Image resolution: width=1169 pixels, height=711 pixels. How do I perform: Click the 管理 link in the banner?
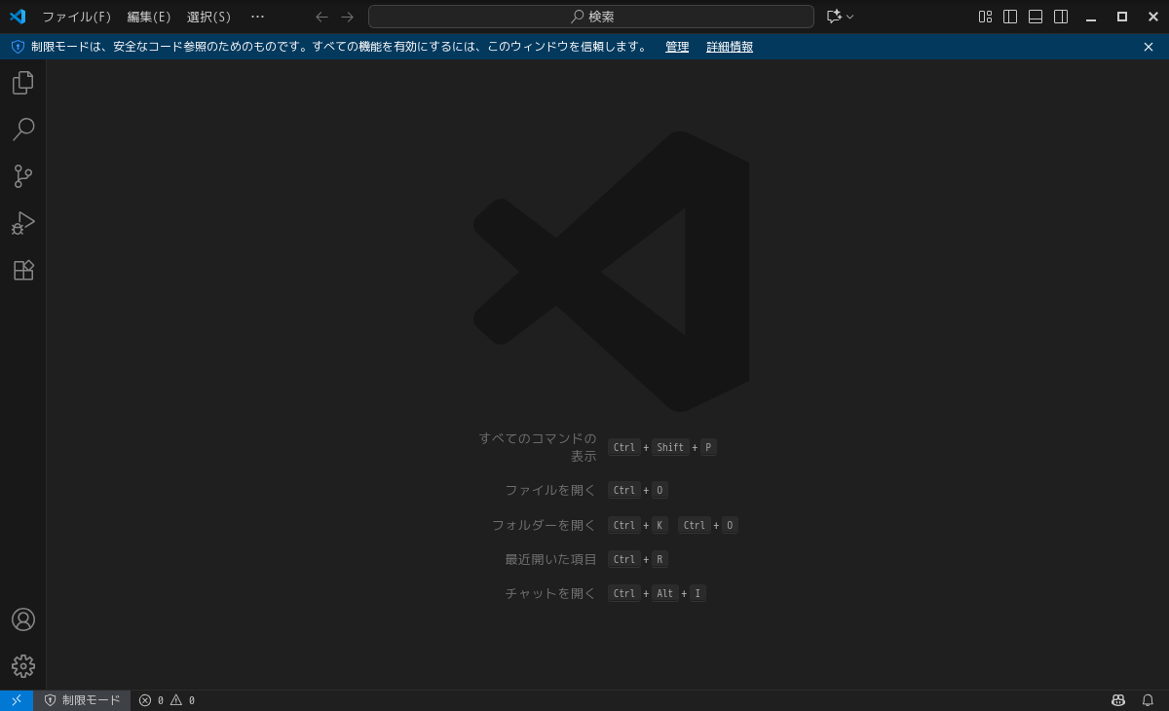pyautogui.click(x=677, y=47)
